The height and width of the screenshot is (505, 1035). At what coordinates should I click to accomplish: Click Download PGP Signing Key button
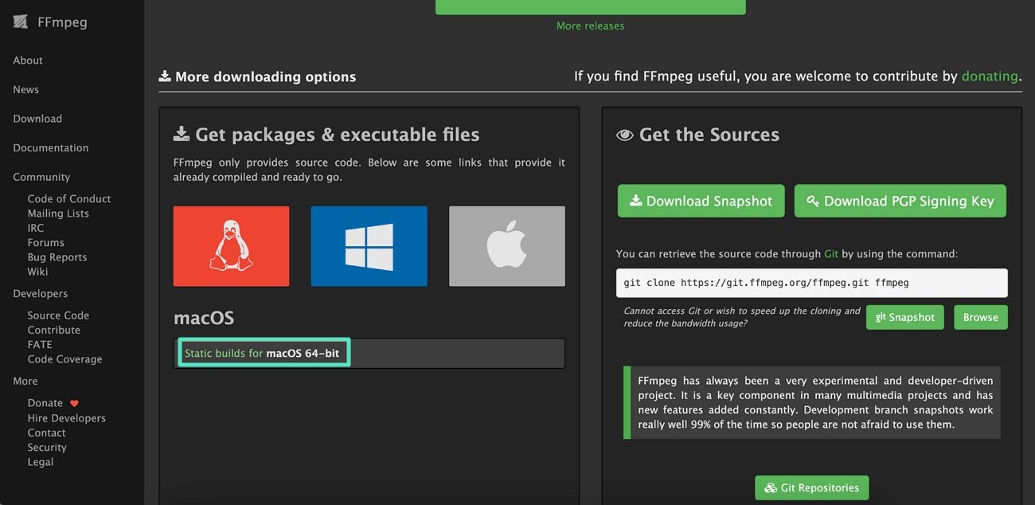tap(900, 201)
